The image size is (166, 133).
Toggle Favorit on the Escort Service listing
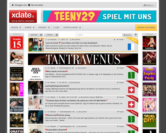[x=120, y=83]
